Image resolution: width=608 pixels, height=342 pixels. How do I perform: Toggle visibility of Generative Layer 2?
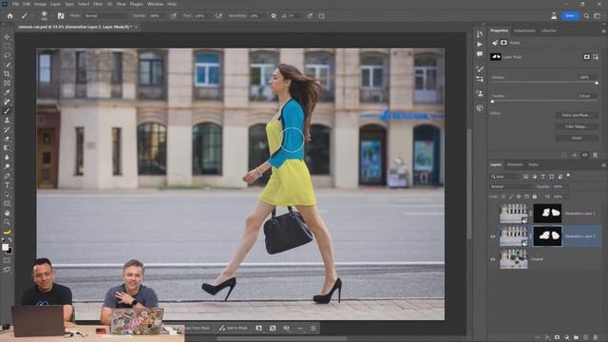pyautogui.click(x=493, y=237)
